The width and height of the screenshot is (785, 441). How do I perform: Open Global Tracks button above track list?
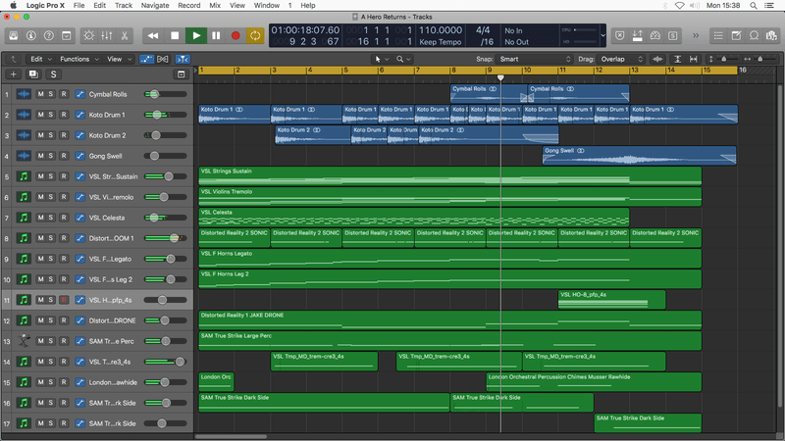[x=182, y=74]
